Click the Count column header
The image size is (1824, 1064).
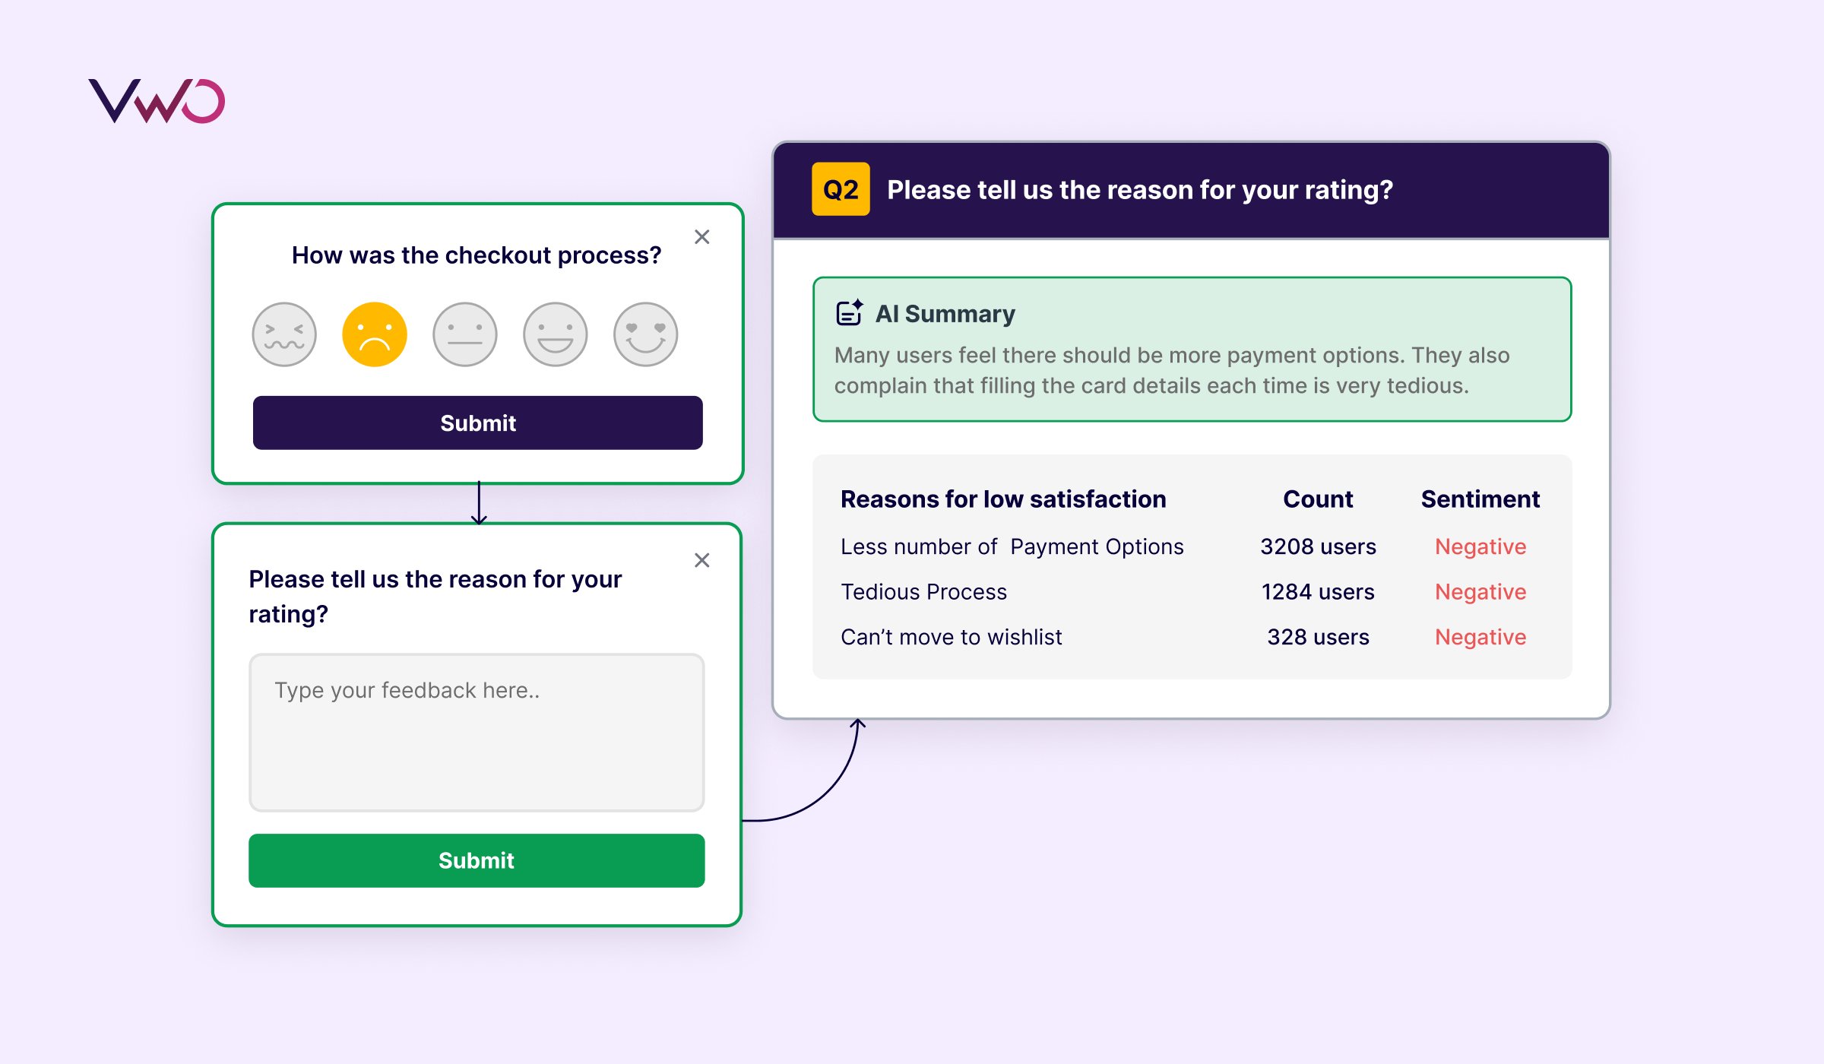point(1318,499)
